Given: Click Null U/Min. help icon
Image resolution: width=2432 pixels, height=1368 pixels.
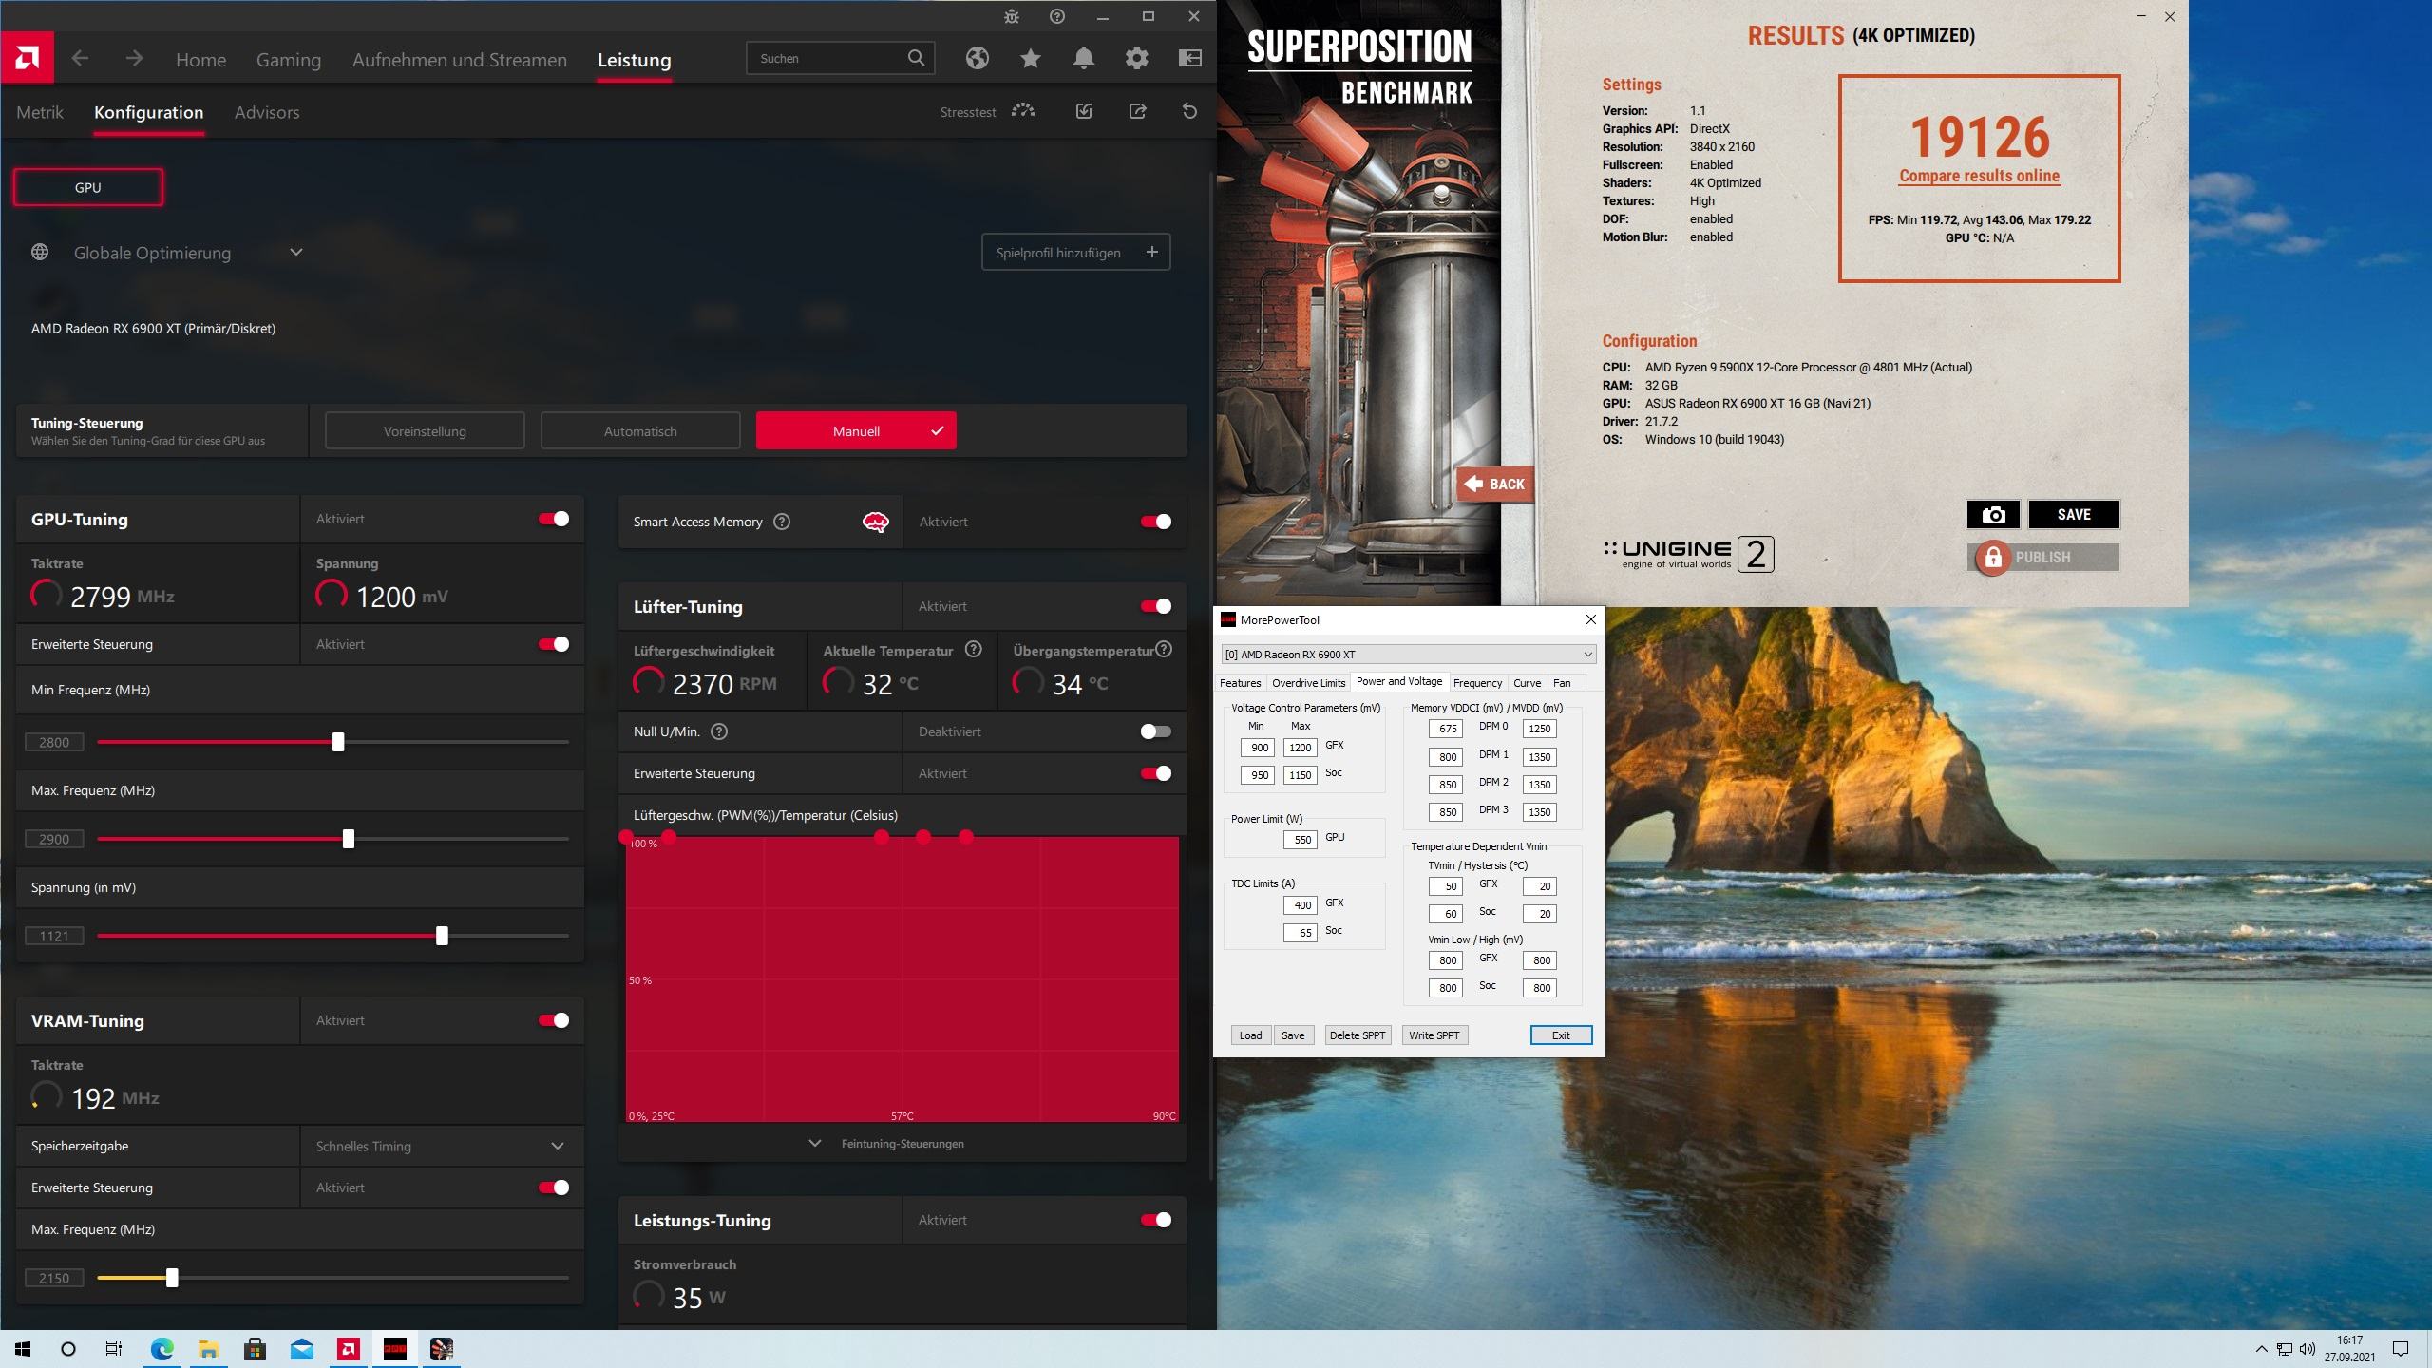Looking at the screenshot, I should 719,731.
